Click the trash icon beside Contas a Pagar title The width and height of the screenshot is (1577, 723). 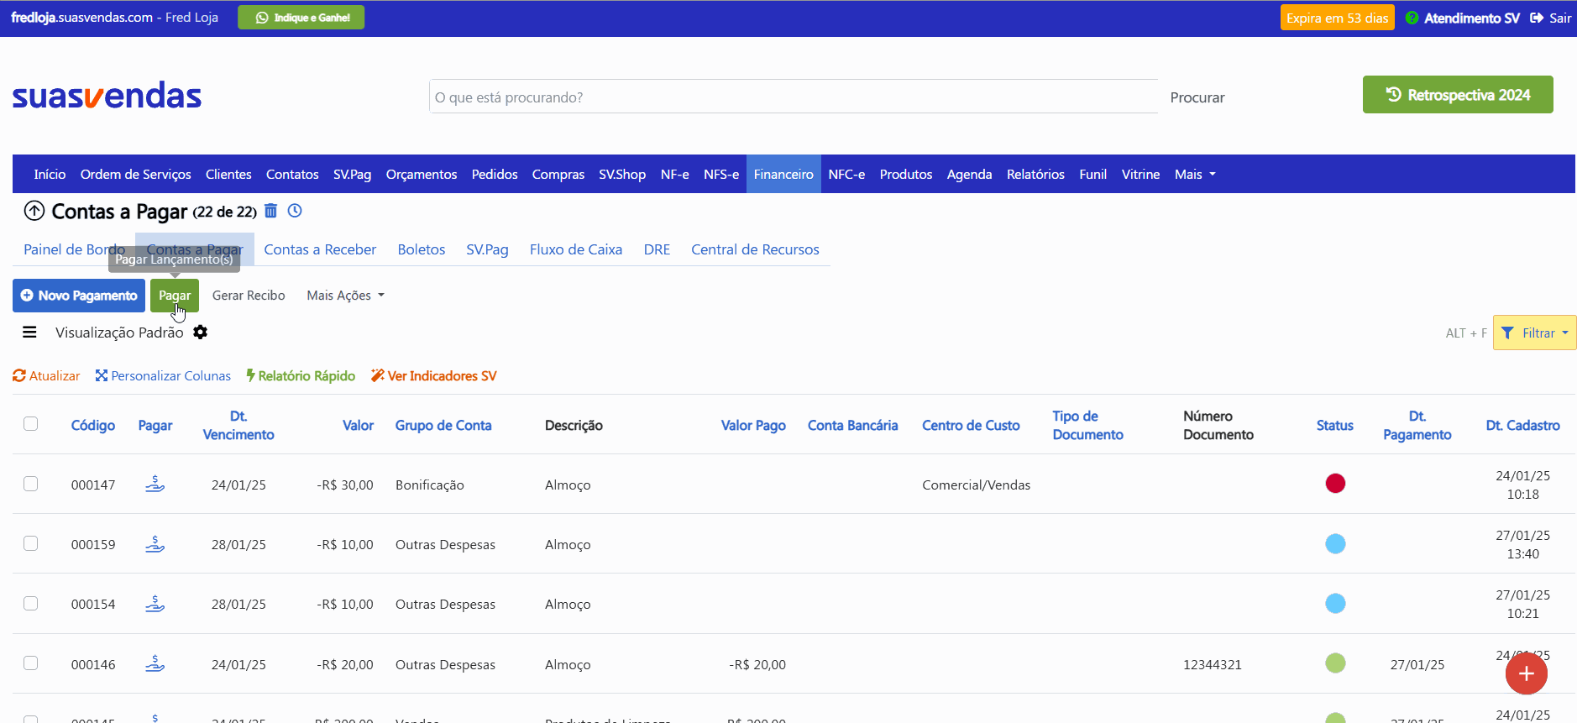(270, 211)
